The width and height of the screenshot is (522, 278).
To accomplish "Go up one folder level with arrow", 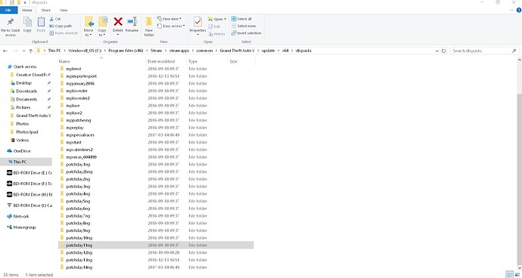I will 30,51.
